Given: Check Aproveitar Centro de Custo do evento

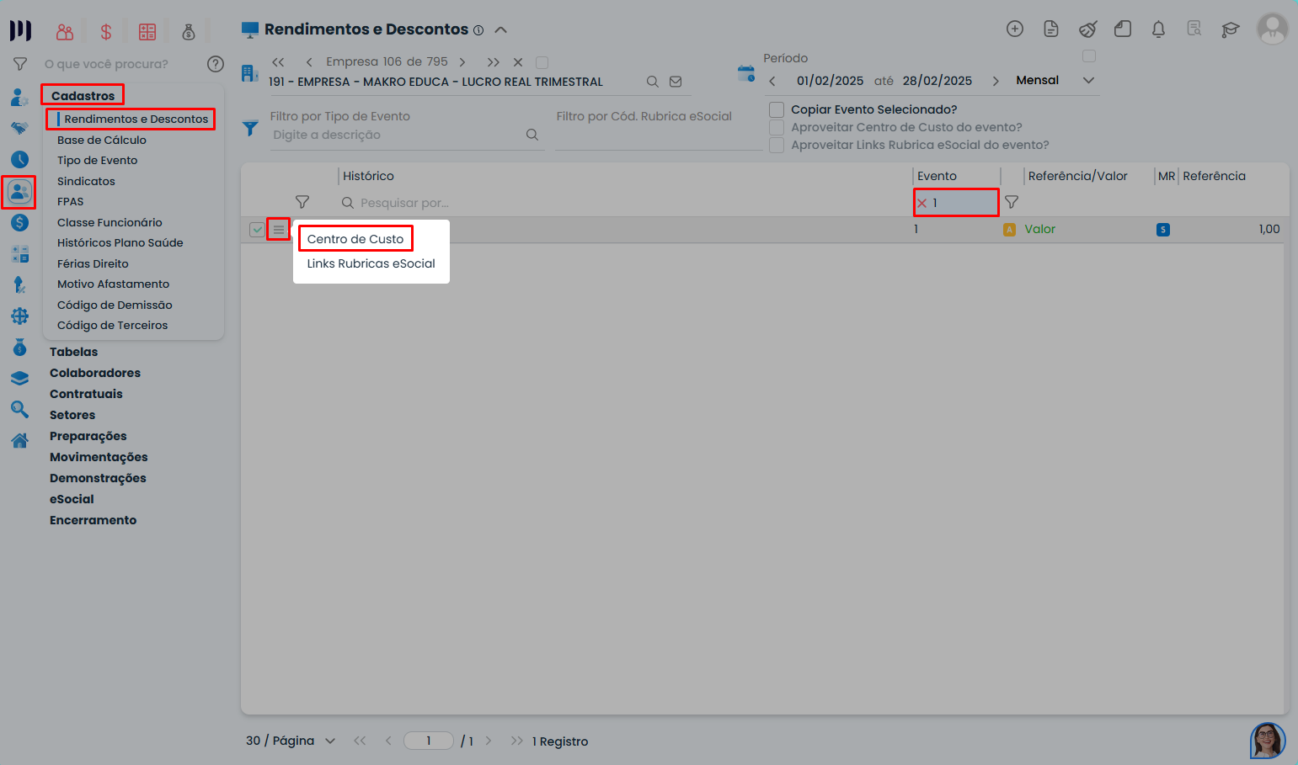Looking at the screenshot, I should point(776,127).
